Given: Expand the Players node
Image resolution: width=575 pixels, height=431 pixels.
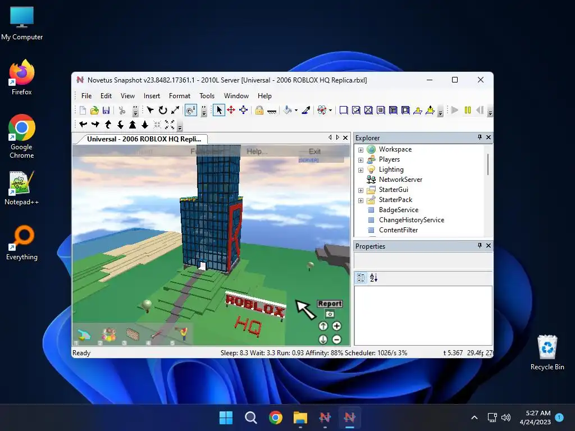Looking at the screenshot, I should [361, 160].
